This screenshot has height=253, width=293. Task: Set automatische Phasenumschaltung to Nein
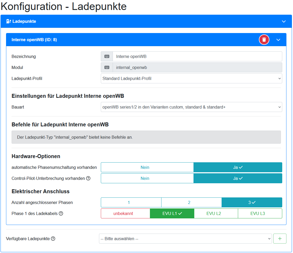147,167
